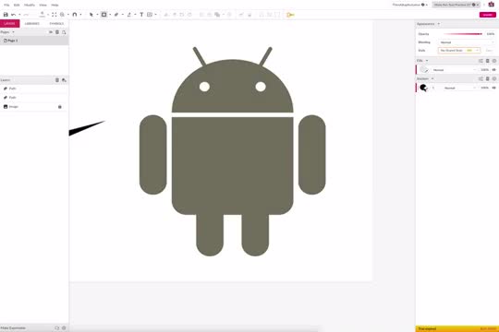Open the Edit menu
The width and height of the screenshot is (499, 332).
click(x=17, y=6)
